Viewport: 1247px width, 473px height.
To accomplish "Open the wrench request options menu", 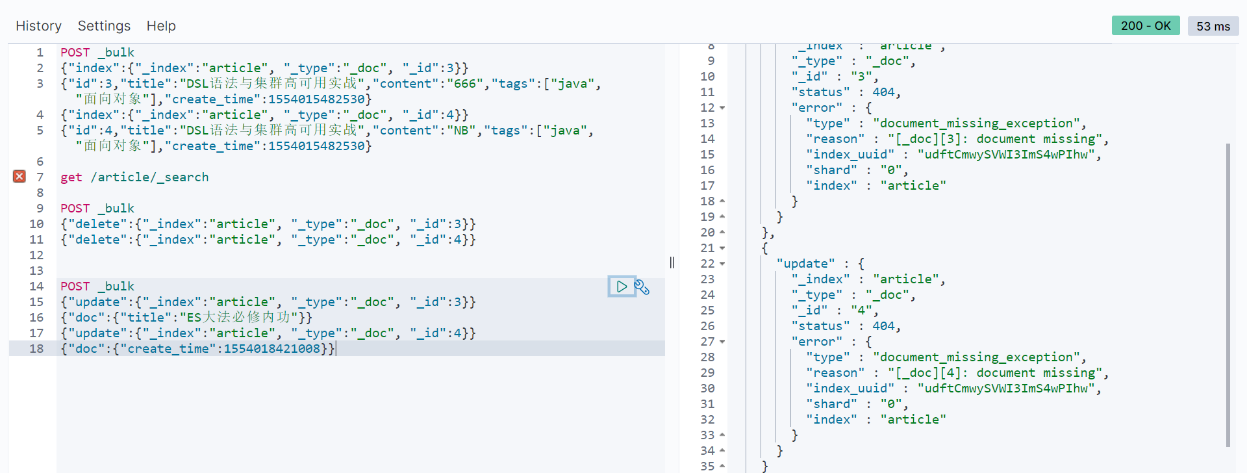I will click(x=642, y=287).
